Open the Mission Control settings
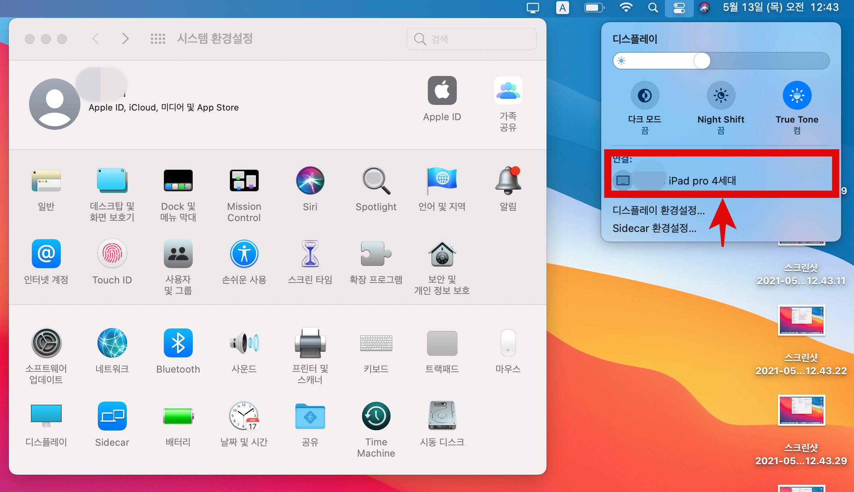854x492 pixels. pos(244,180)
